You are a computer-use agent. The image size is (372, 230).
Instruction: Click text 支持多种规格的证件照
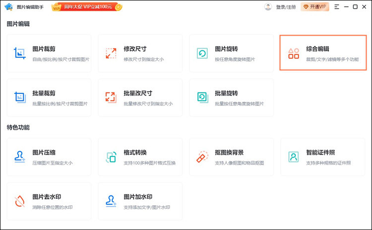click(328, 163)
